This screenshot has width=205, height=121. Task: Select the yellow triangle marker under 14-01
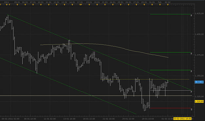coord(72,5)
